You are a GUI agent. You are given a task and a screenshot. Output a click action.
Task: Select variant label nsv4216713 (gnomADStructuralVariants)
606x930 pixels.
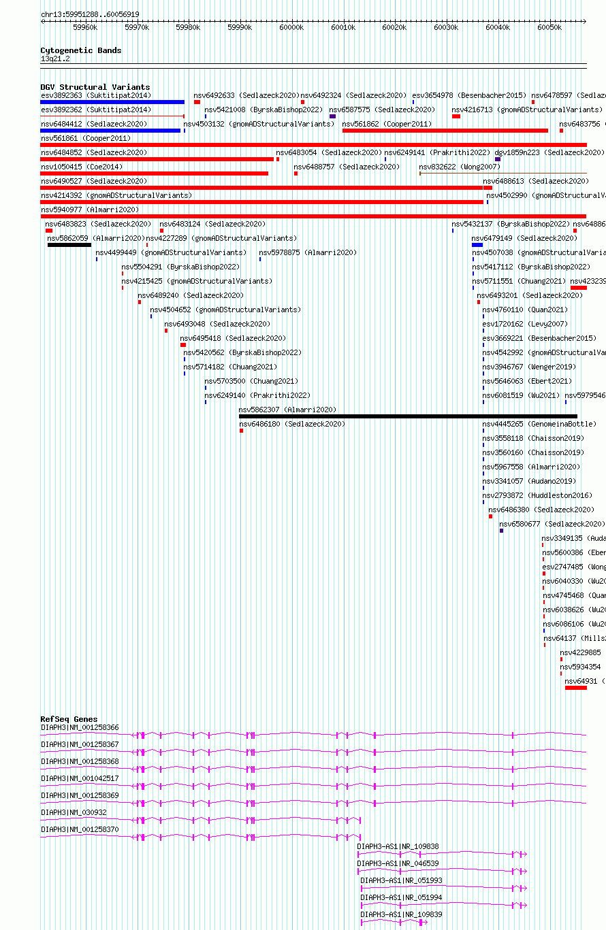tap(527, 110)
